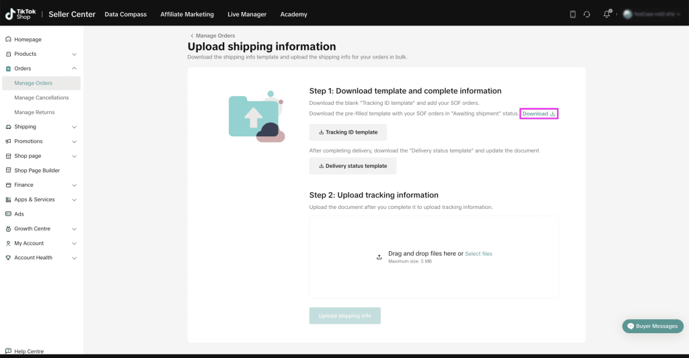Click the Shop Page Builder sidebar icon

point(8,171)
